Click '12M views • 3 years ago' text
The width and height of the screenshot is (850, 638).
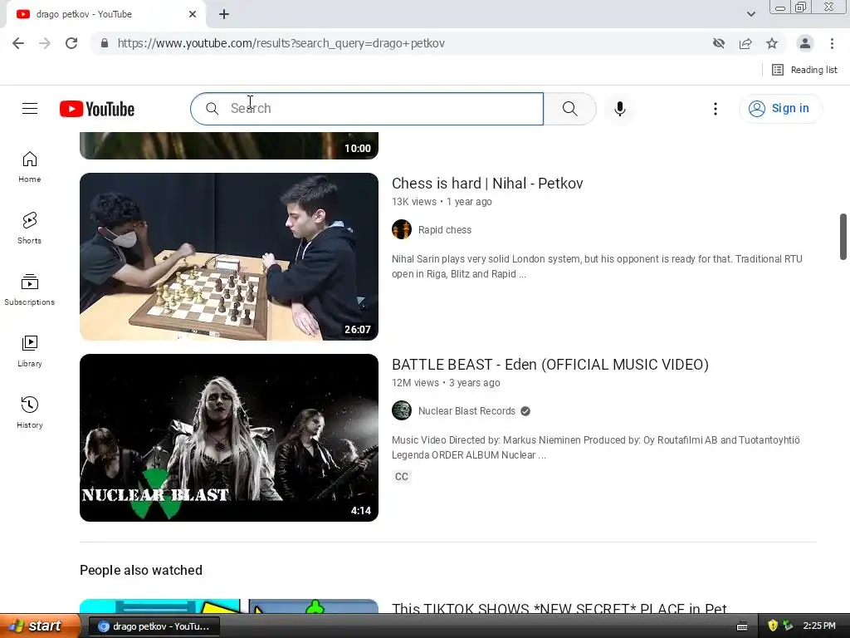pyautogui.click(x=446, y=383)
